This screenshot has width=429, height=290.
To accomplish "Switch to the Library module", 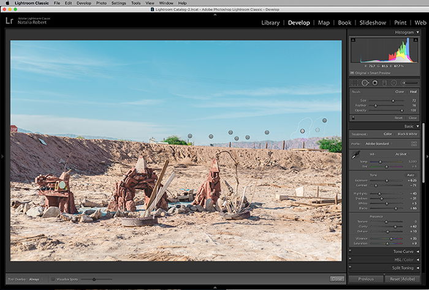I will pos(270,23).
